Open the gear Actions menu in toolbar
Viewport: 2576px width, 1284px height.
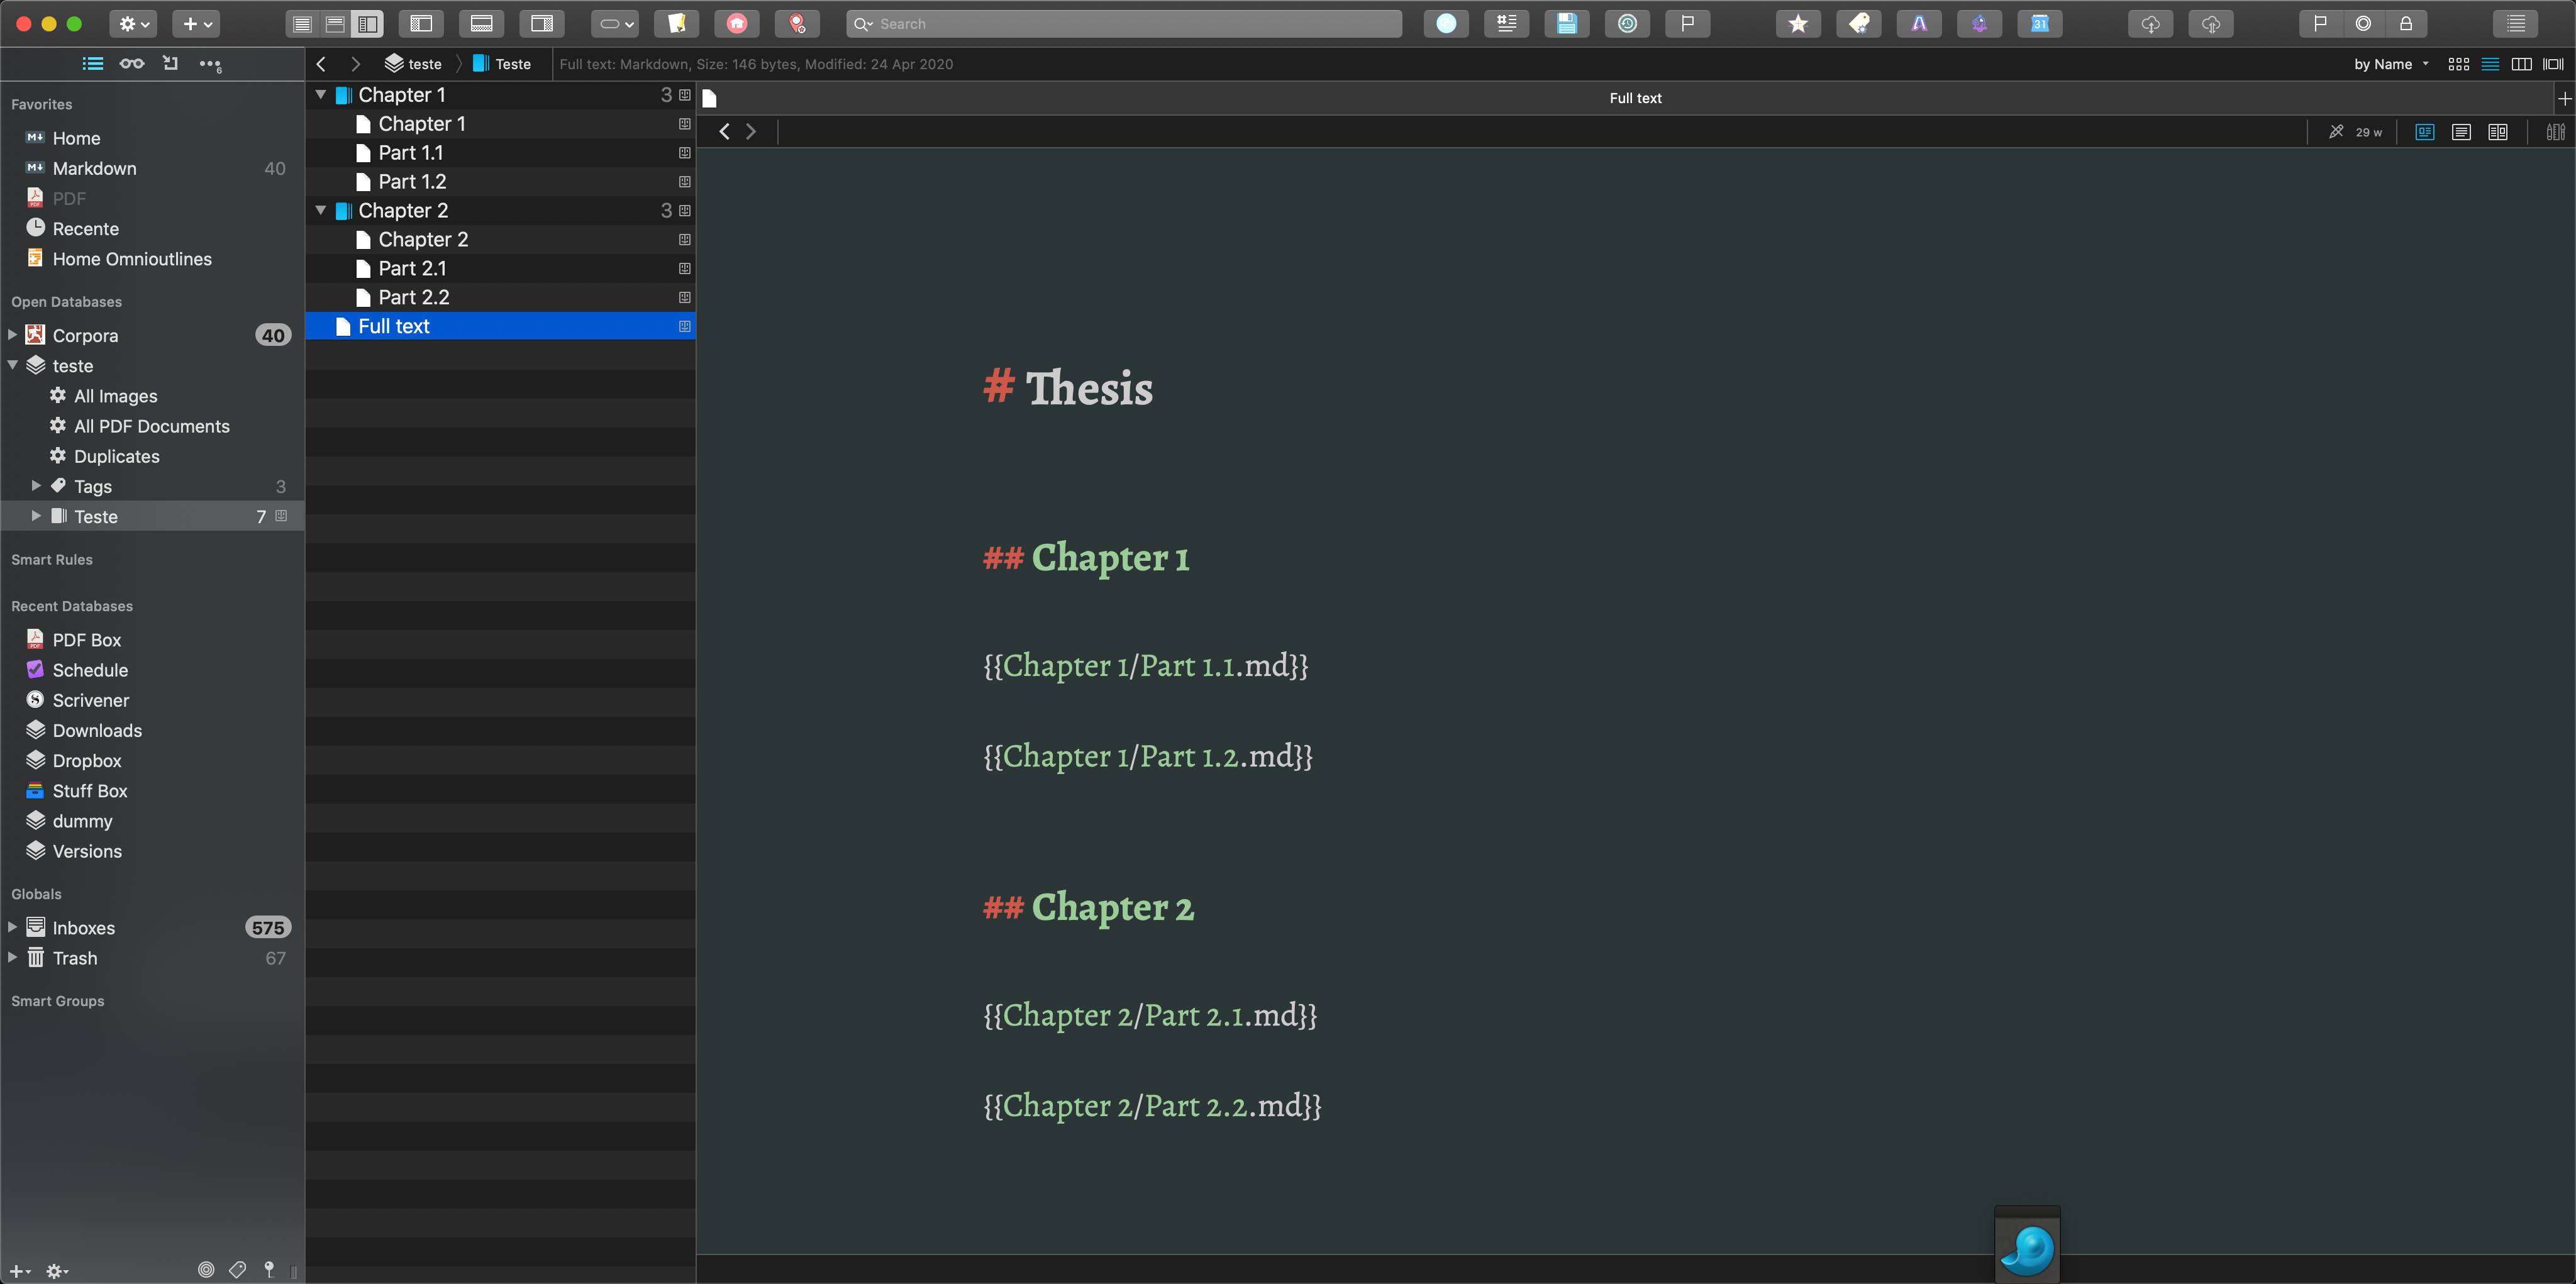(133, 24)
